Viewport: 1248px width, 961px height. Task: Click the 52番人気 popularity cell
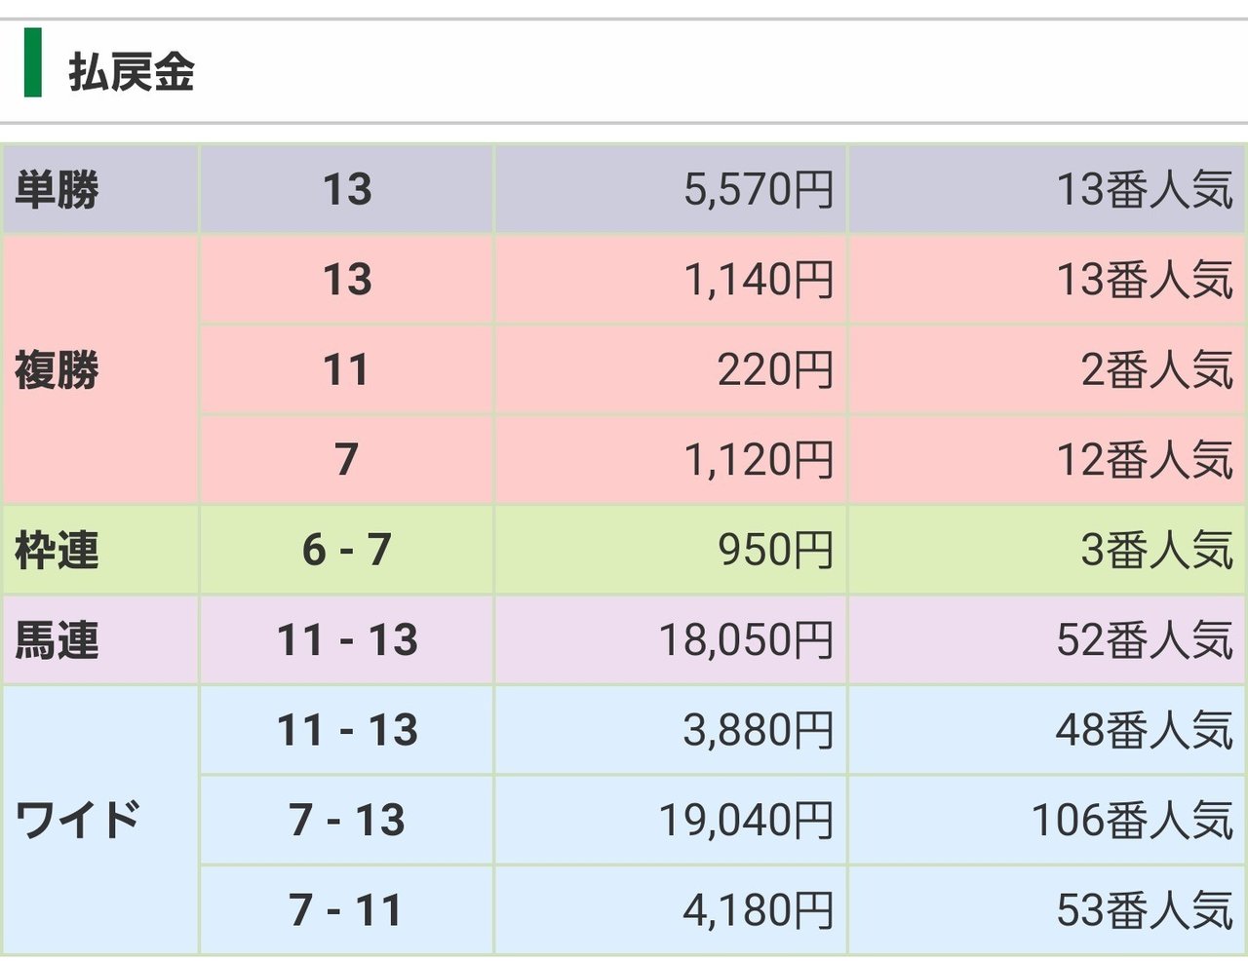tap(1146, 640)
